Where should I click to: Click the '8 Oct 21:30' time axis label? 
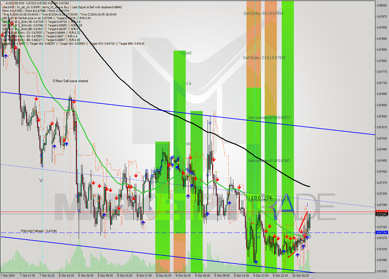[164, 276]
